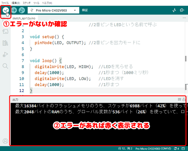Click line number 3 in the gutter

[x=23, y=37]
